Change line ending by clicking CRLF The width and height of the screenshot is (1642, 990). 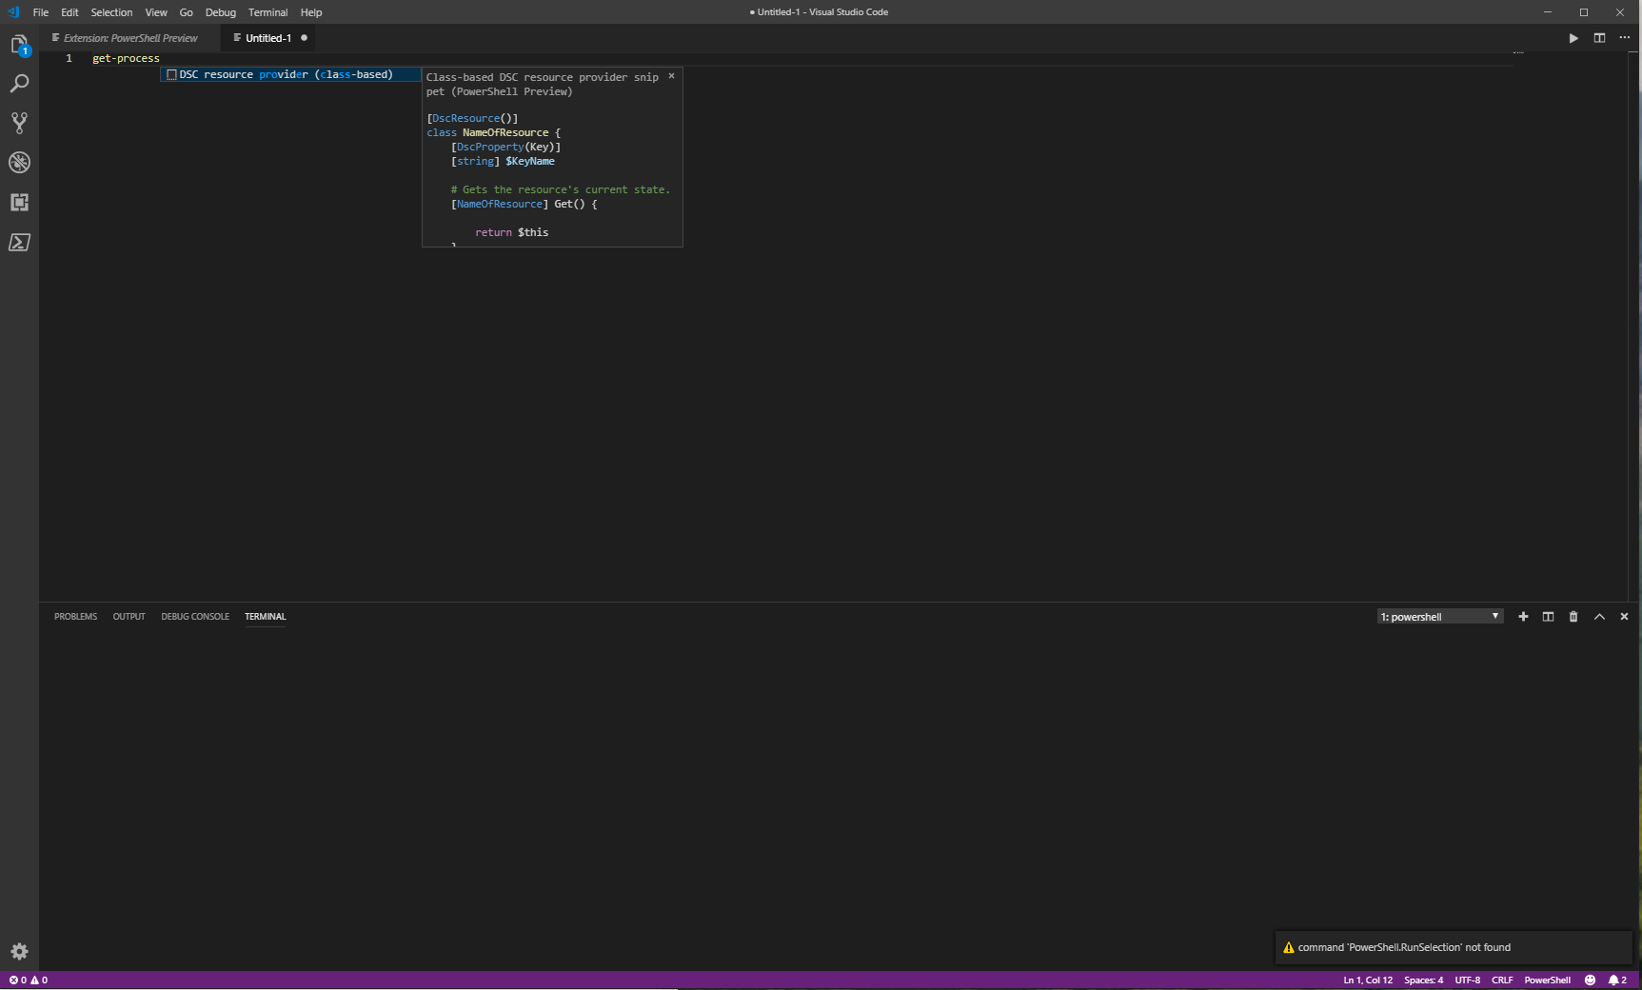coord(1502,980)
